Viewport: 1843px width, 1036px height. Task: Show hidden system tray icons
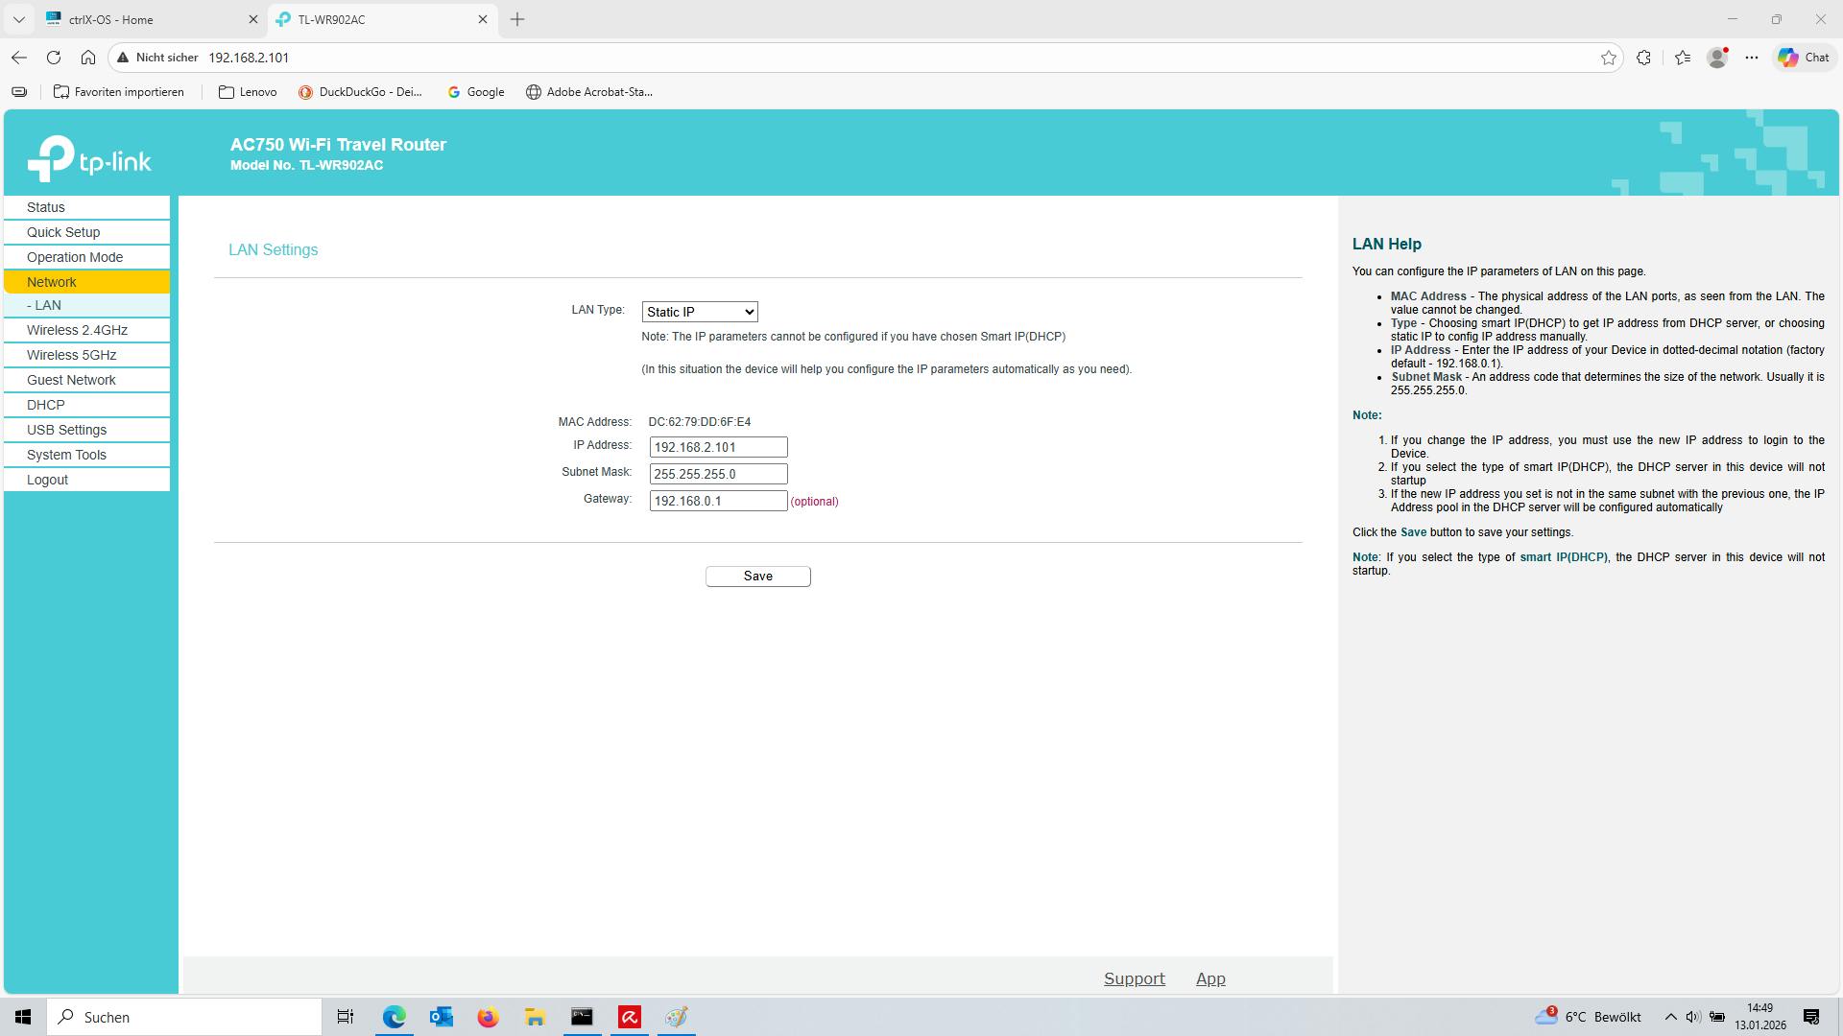pos(1670,1017)
